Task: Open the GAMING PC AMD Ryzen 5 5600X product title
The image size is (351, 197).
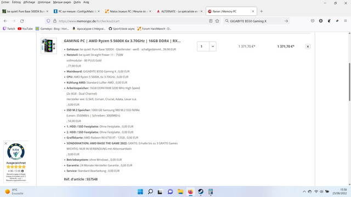Action: click(x=122, y=41)
